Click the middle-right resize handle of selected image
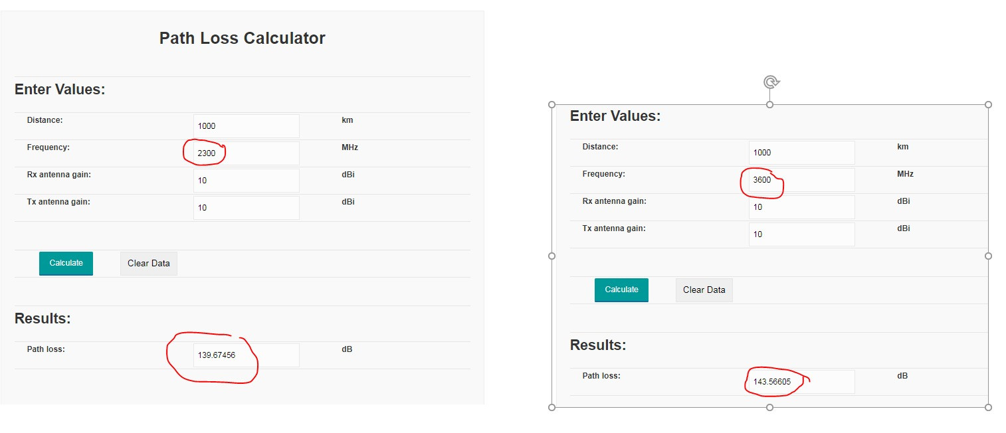This screenshot has width=1006, height=433. tap(988, 256)
